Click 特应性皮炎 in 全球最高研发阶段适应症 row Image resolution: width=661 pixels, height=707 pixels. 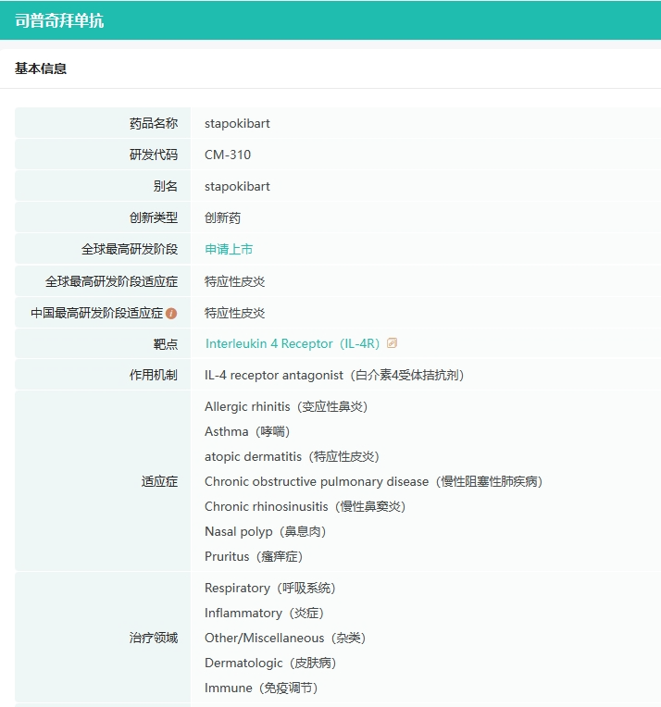pos(234,282)
